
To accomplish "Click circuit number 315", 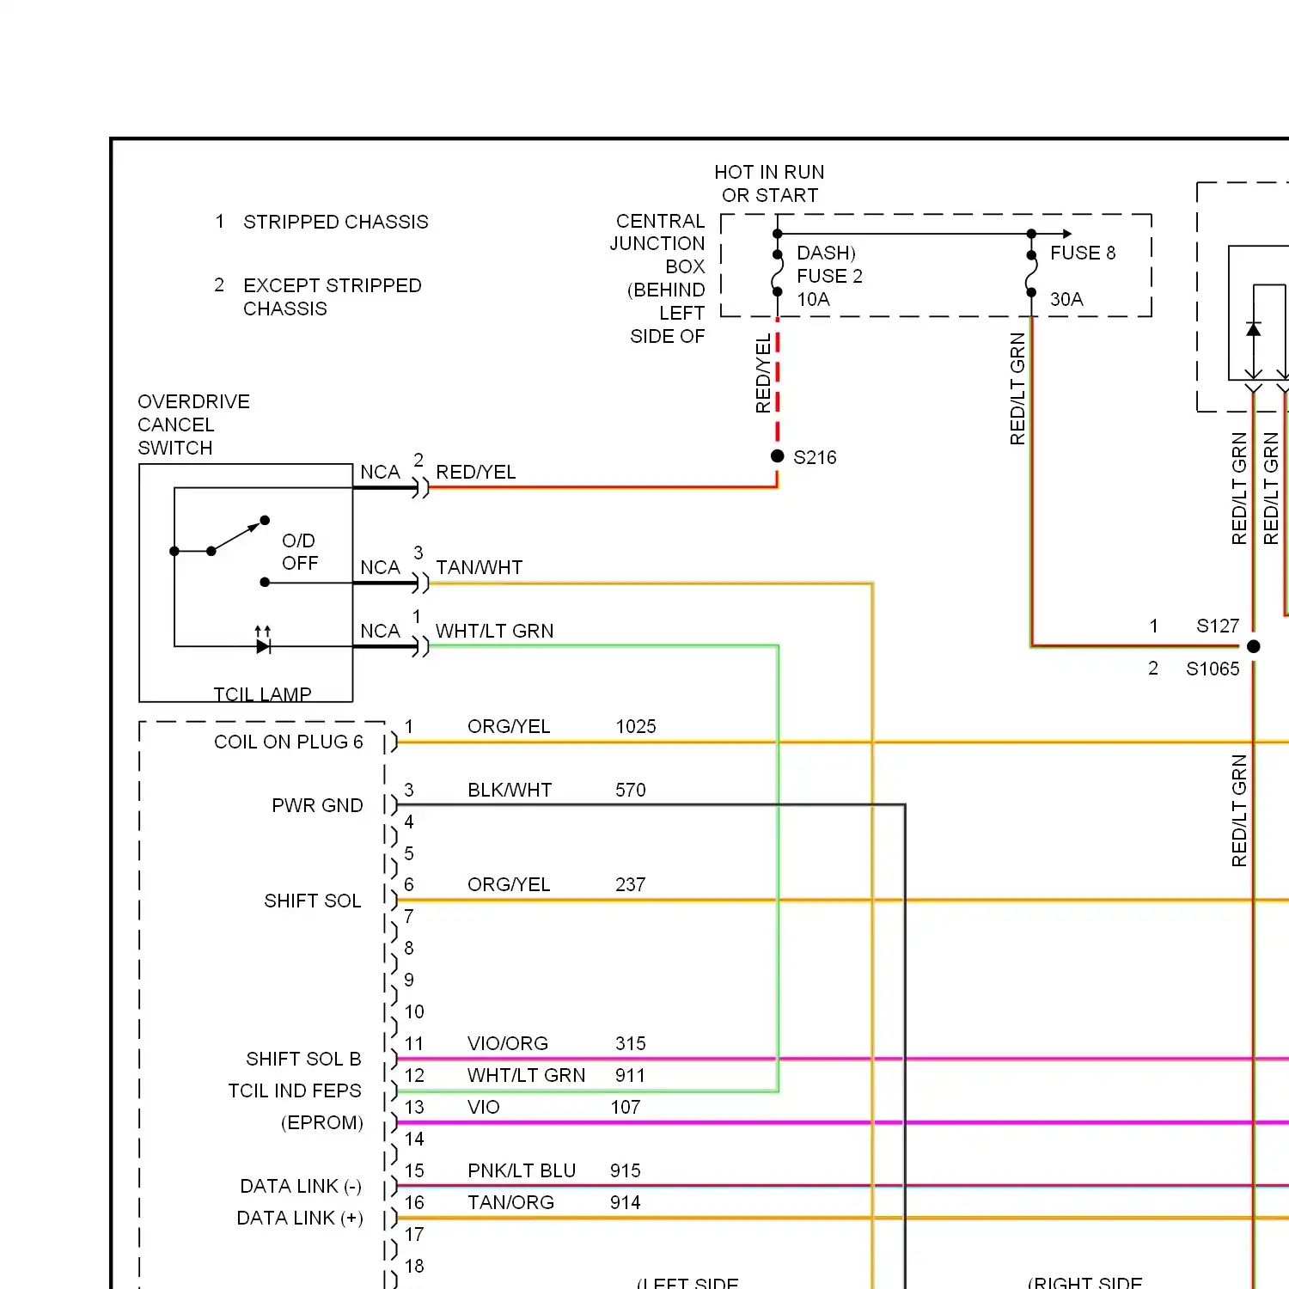I will pyautogui.click(x=631, y=1043).
